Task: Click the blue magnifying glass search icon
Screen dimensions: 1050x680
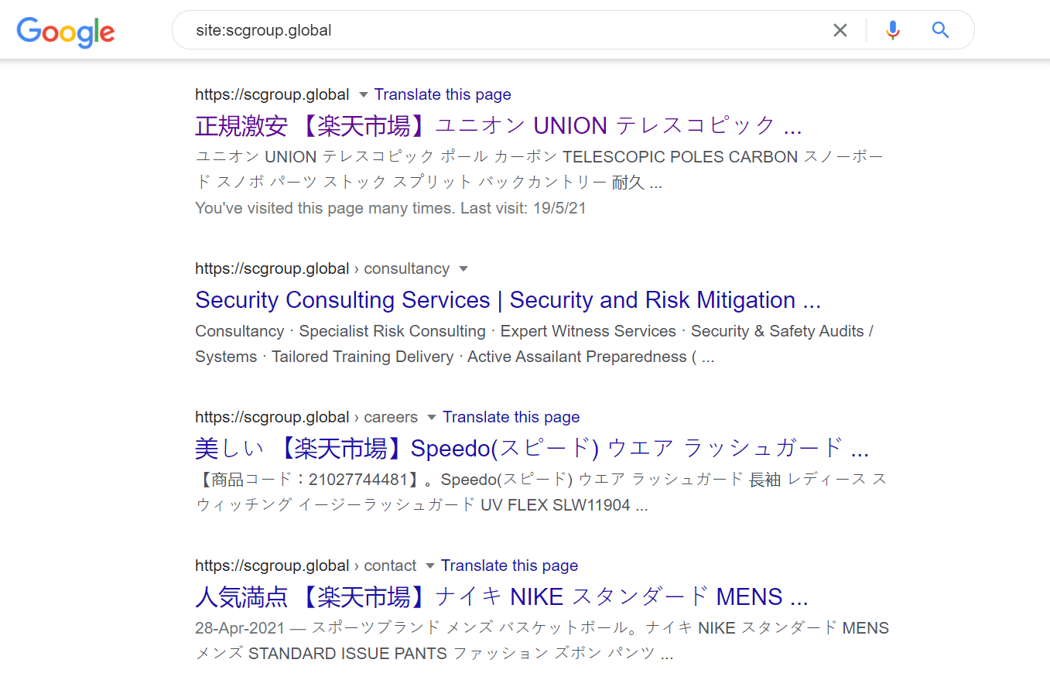Action: tap(939, 29)
